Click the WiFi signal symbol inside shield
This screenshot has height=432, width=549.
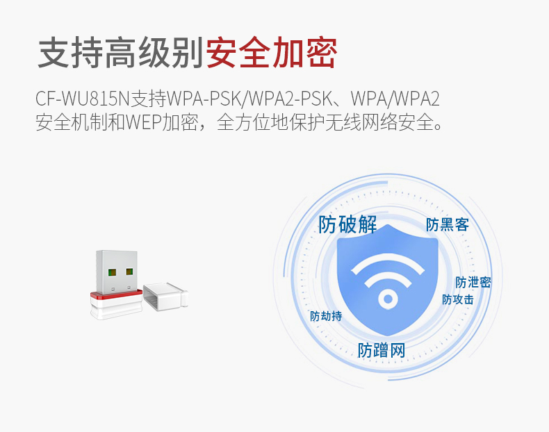pos(388,281)
